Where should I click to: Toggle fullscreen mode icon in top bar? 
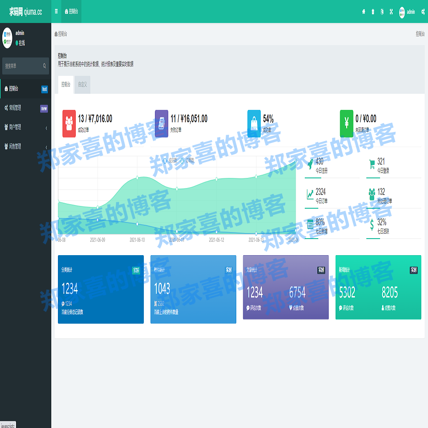(x=392, y=12)
